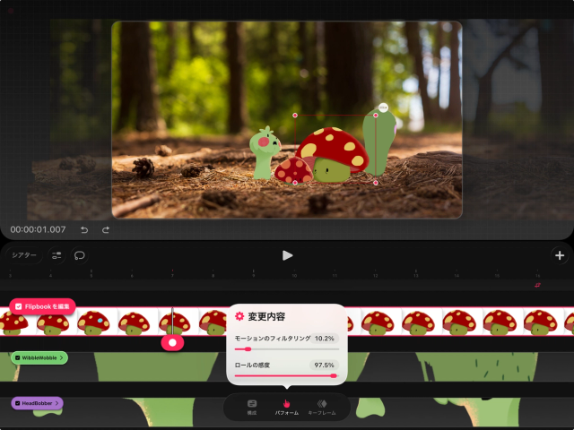Click the ロールの感度 slider knob
574x430 pixels.
(x=334, y=376)
